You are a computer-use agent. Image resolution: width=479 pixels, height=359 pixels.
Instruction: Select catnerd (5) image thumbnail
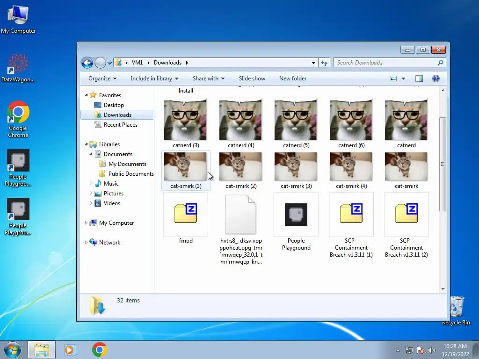point(296,119)
